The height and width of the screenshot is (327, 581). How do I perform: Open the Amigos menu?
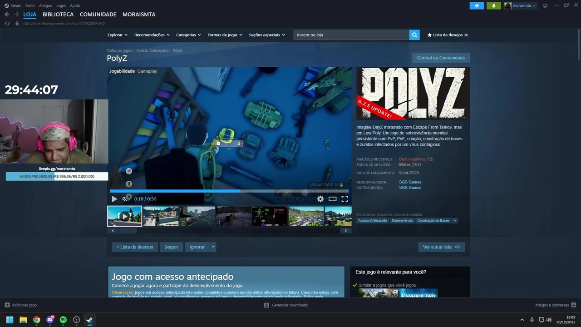(x=45, y=5)
